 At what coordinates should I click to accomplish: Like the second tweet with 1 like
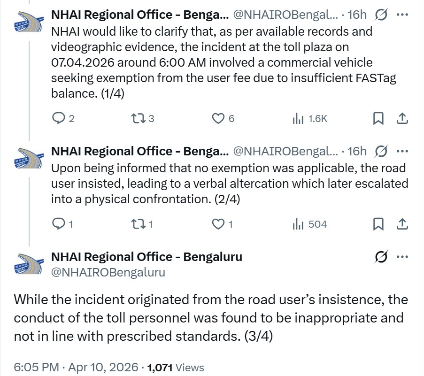(218, 225)
